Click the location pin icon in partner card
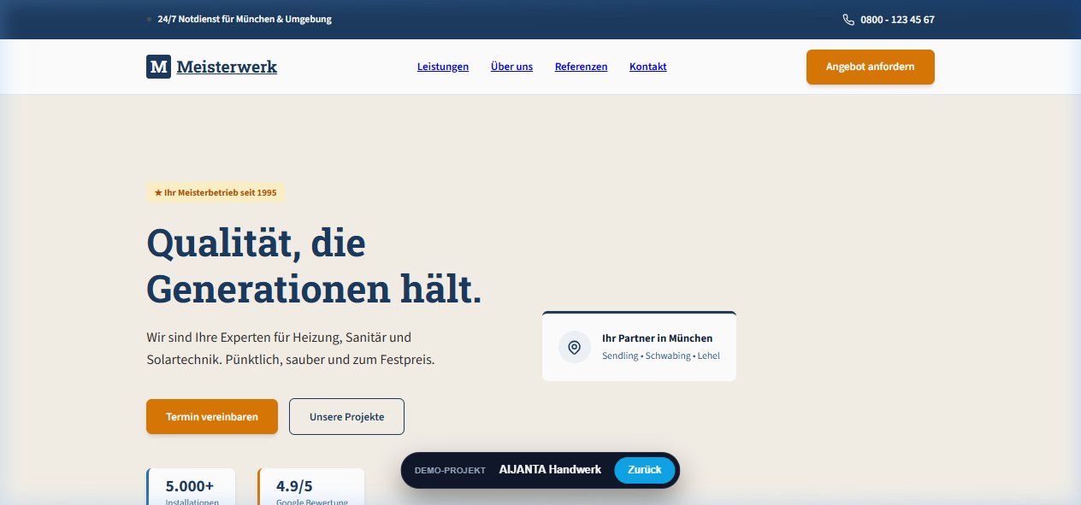Image resolution: width=1081 pixels, height=505 pixels. 574,347
